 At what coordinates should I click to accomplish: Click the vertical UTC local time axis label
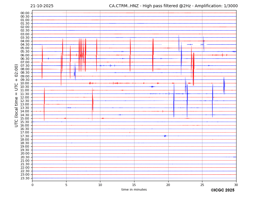tap(16, 96)
